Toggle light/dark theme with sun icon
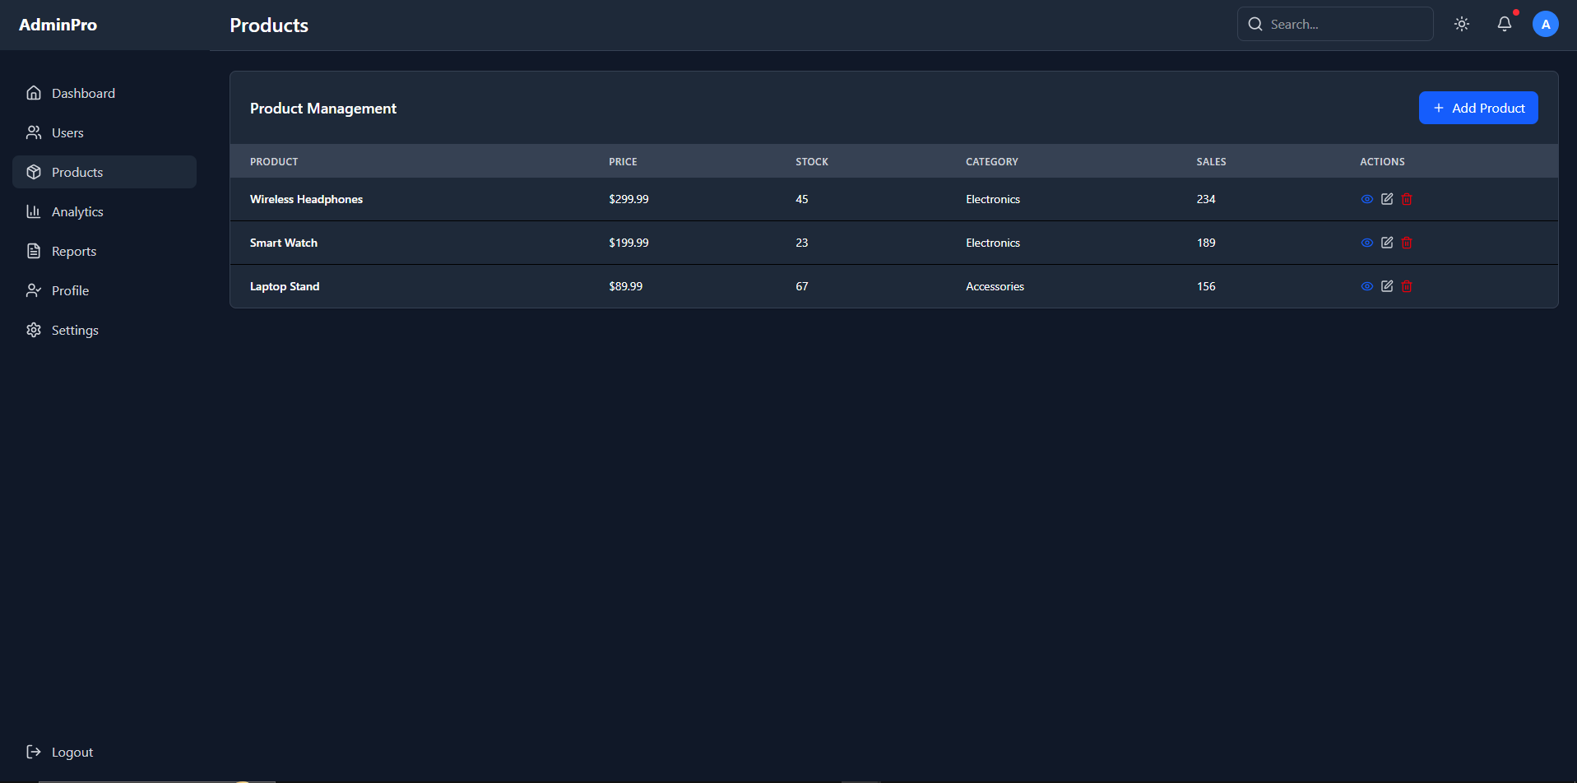The image size is (1577, 783). pyautogui.click(x=1461, y=24)
